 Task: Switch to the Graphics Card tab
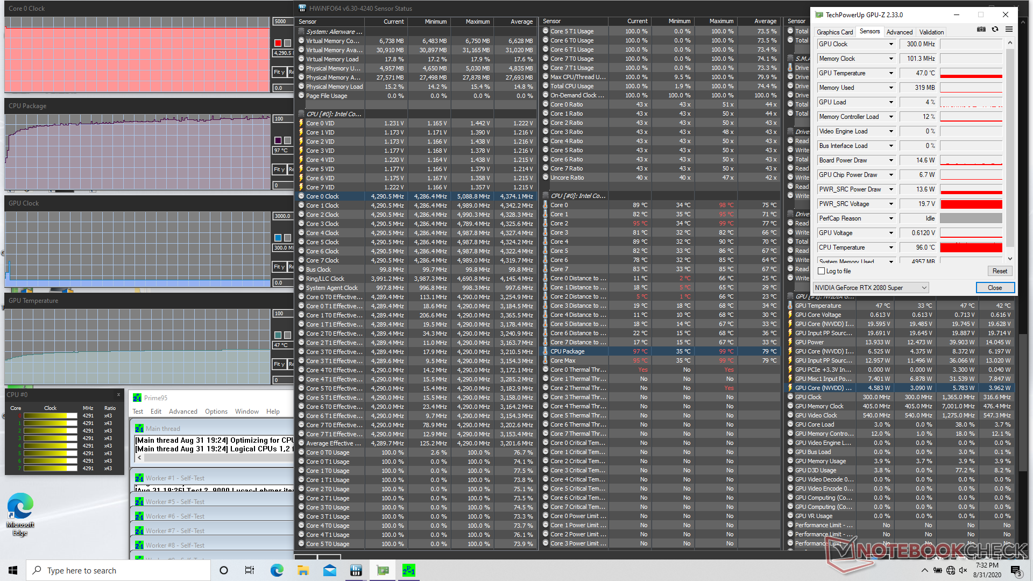coord(834,32)
